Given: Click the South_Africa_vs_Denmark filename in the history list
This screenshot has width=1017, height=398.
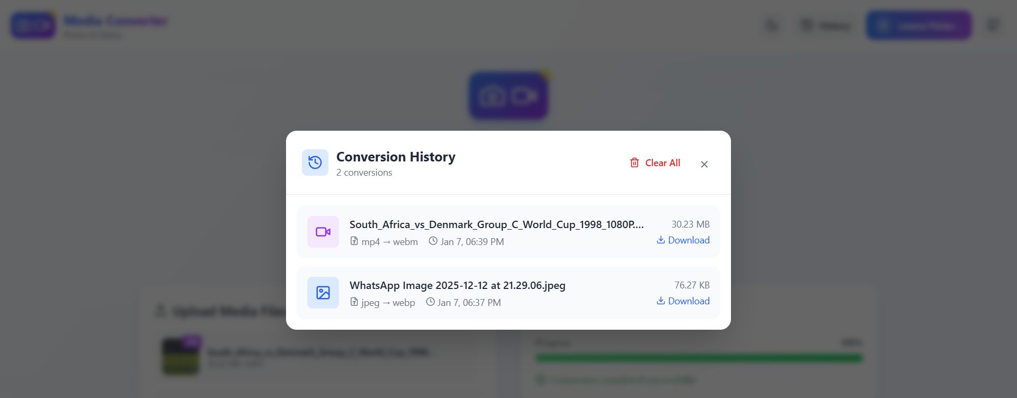Looking at the screenshot, I should (496, 224).
